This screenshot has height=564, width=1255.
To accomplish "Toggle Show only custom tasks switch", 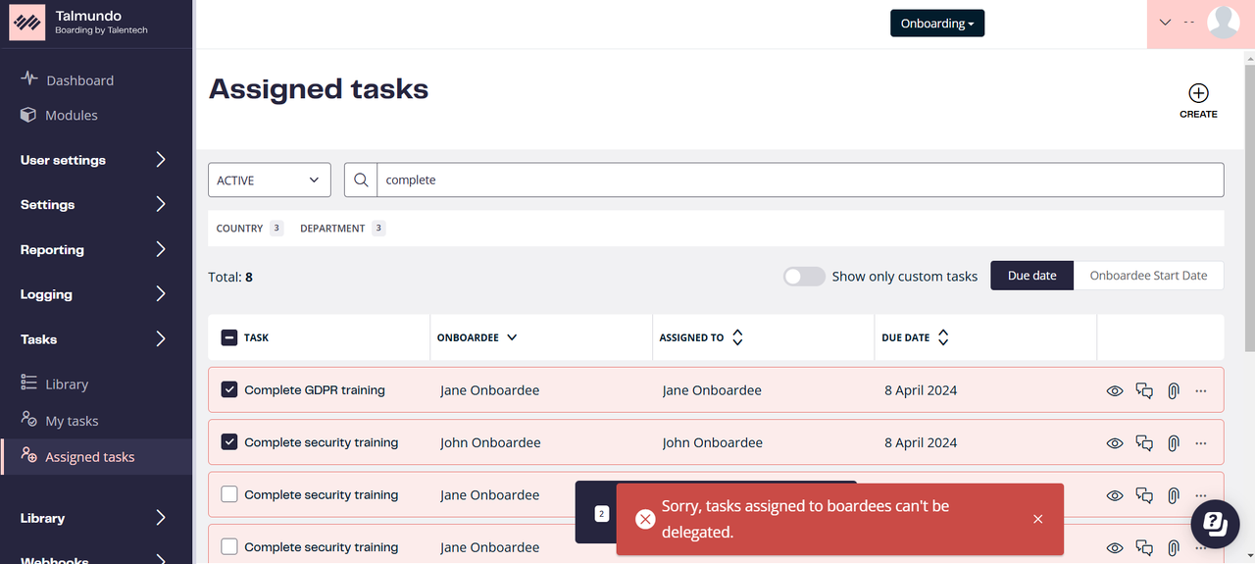I will (804, 277).
